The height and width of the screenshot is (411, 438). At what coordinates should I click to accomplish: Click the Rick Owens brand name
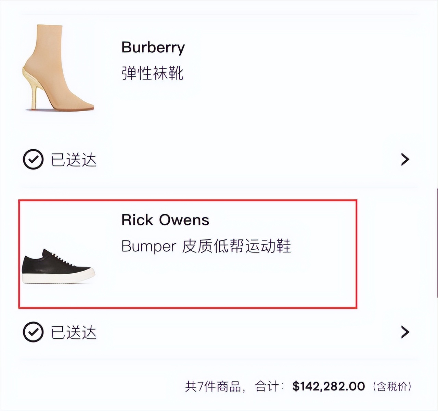point(166,220)
